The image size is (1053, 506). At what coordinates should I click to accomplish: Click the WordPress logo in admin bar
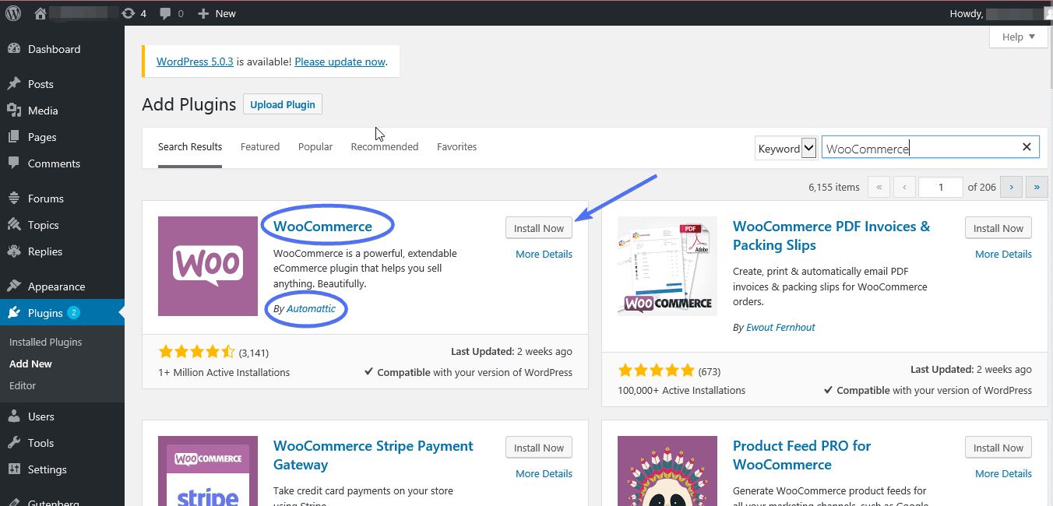pyautogui.click(x=13, y=13)
